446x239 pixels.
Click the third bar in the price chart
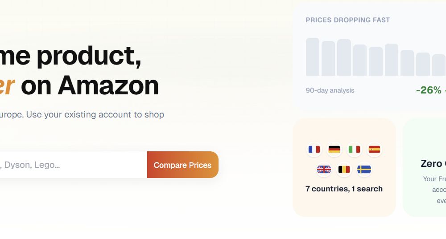tap(344, 57)
